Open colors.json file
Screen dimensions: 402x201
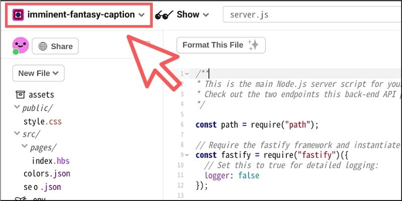click(47, 173)
